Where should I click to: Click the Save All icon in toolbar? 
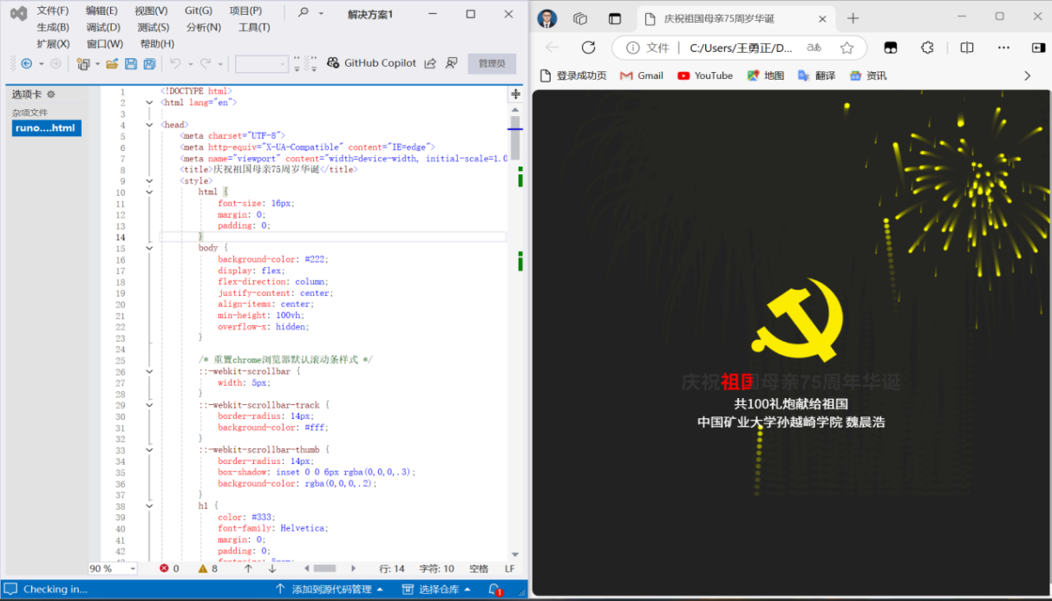tap(149, 63)
